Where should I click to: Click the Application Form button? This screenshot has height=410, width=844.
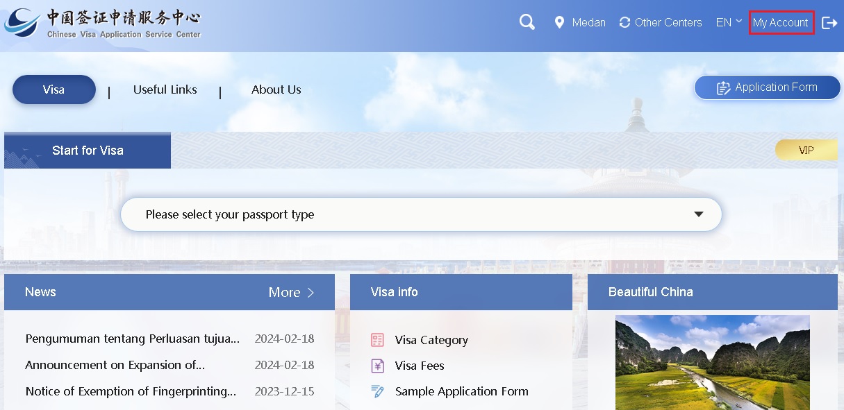[767, 87]
